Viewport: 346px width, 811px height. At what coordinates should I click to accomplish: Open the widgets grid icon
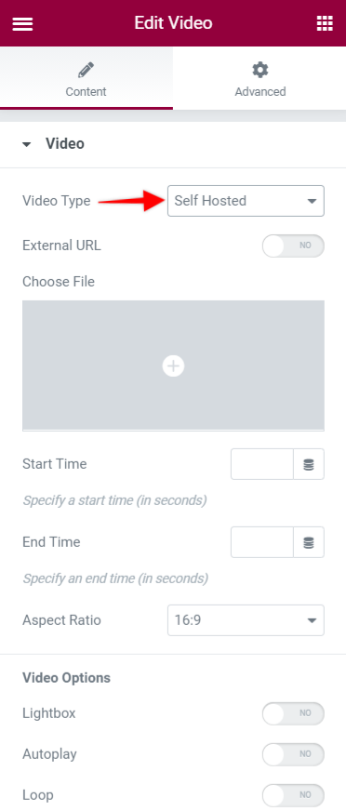(325, 23)
